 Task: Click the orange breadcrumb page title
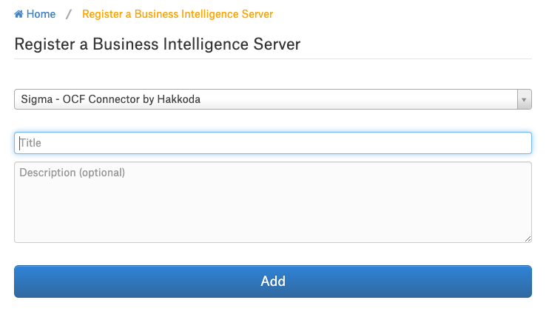[x=178, y=14]
